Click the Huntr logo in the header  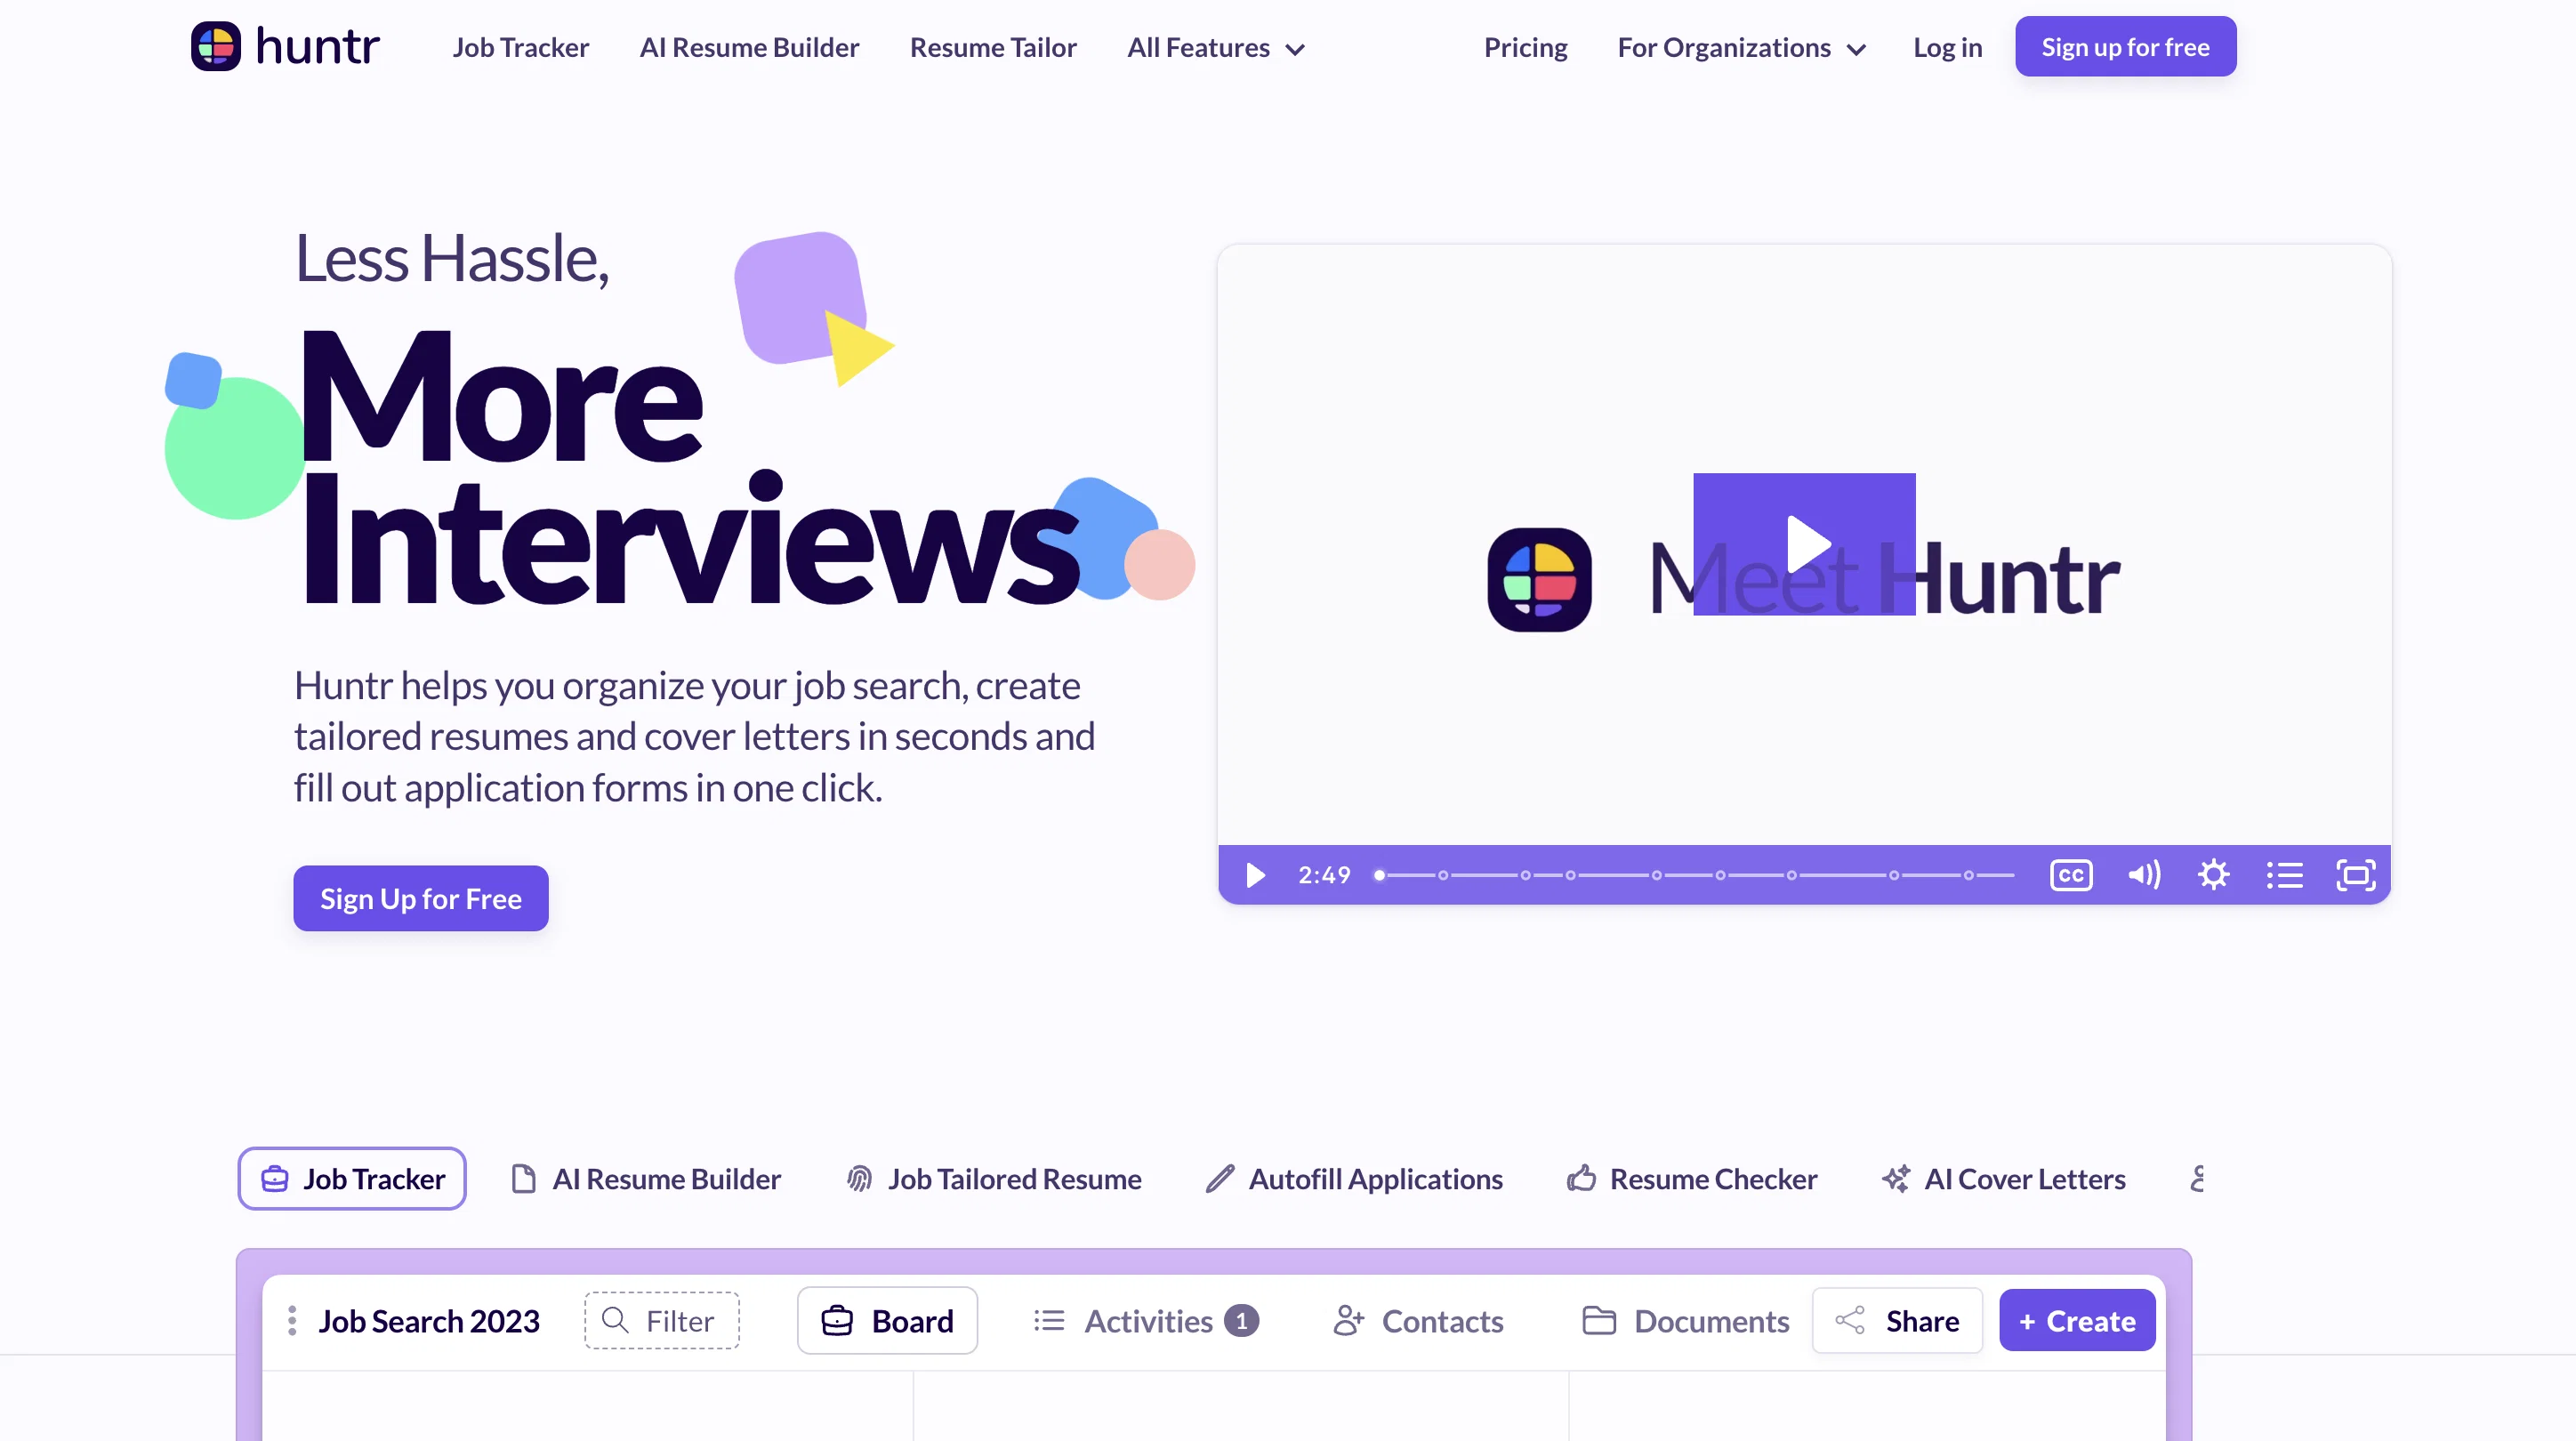pyautogui.click(x=285, y=46)
